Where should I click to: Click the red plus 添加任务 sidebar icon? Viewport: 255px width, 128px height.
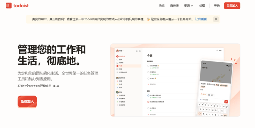[117, 56]
